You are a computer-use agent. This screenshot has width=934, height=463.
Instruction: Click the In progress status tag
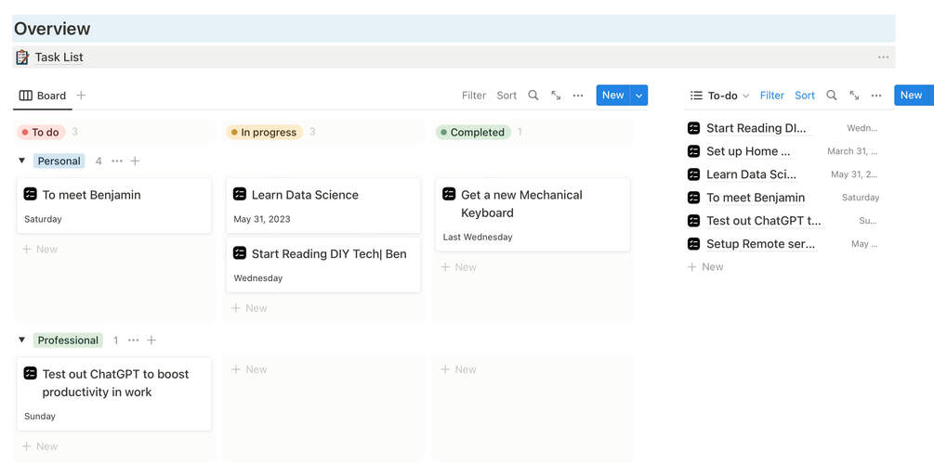263,133
